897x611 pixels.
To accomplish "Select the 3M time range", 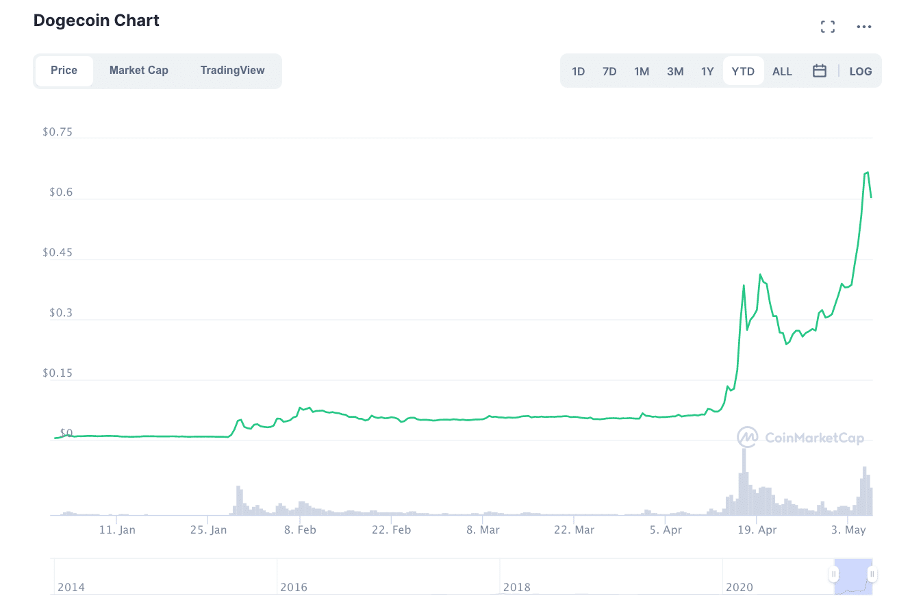I will pyautogui.click(x=675, y=71).
